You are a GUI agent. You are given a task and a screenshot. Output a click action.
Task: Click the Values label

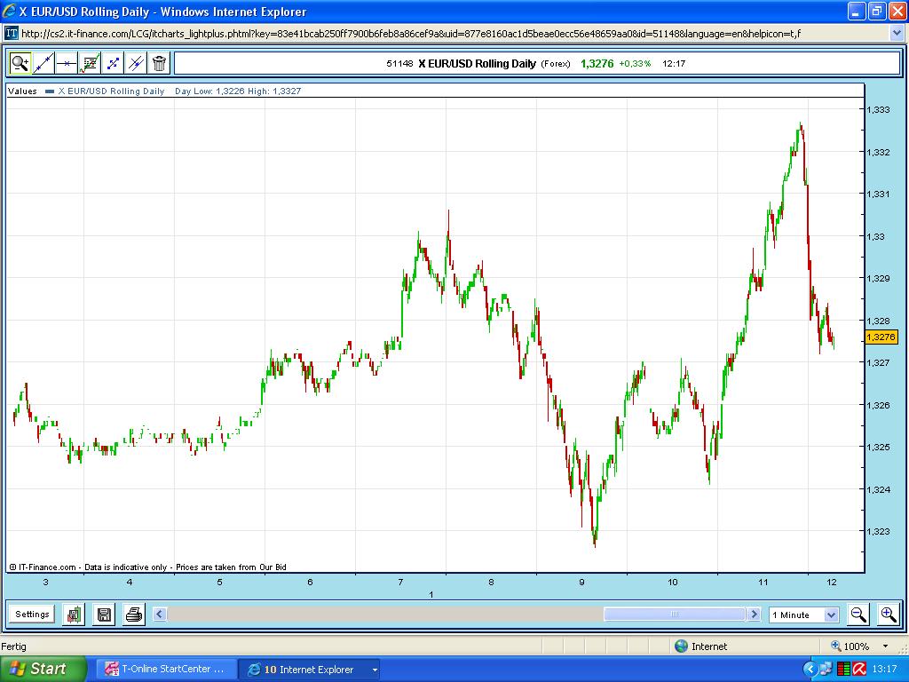[22, 90]
